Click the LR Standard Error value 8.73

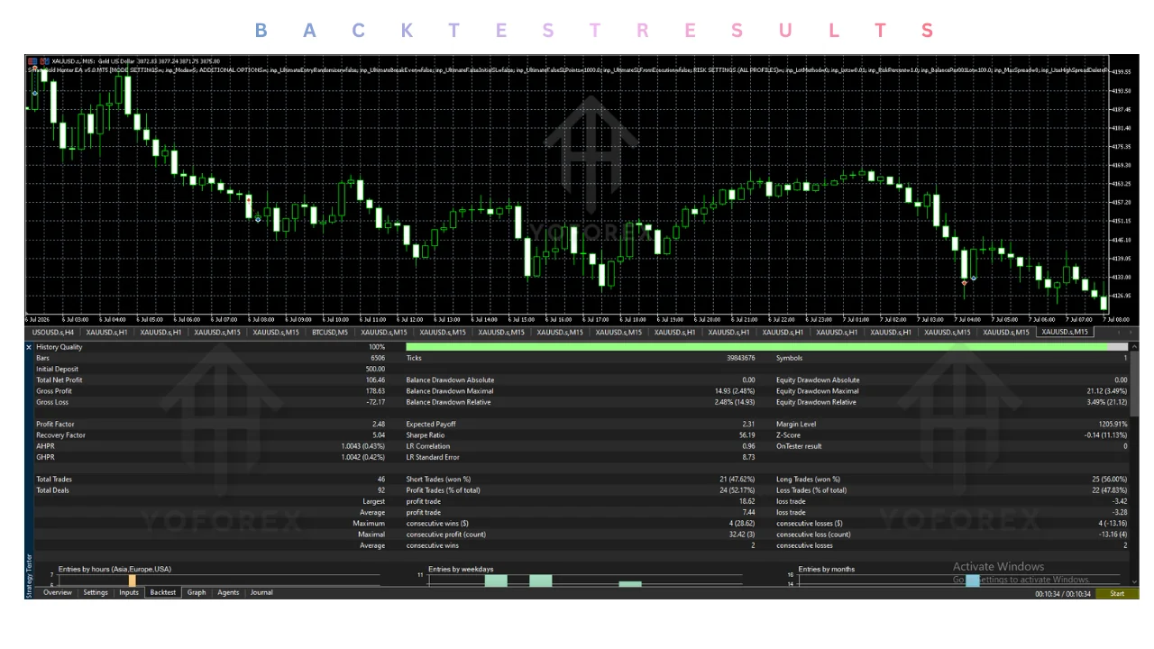pyautogui.click(x=748, y=457)
